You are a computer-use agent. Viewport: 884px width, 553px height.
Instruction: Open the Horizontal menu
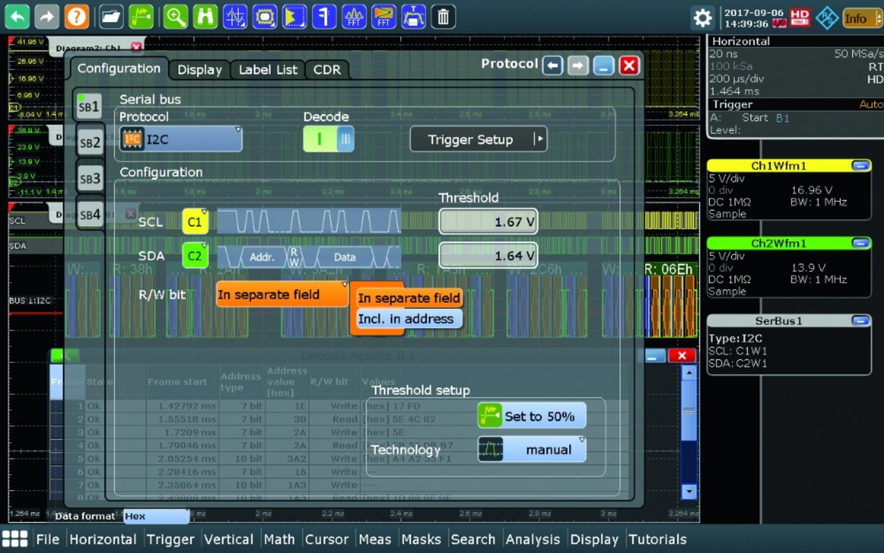[x=103, y=539]
